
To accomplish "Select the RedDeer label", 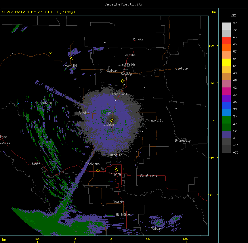I will (127, 74).
